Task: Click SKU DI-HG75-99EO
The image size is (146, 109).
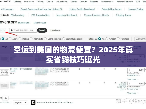Action: point(14,70)
